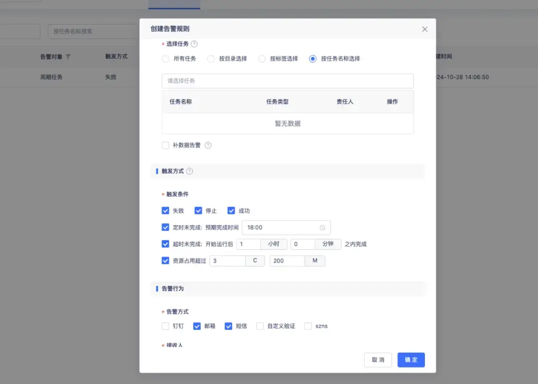Click the clock icon in 18:00 time field
538x384 pixels.
pos(322,227)
